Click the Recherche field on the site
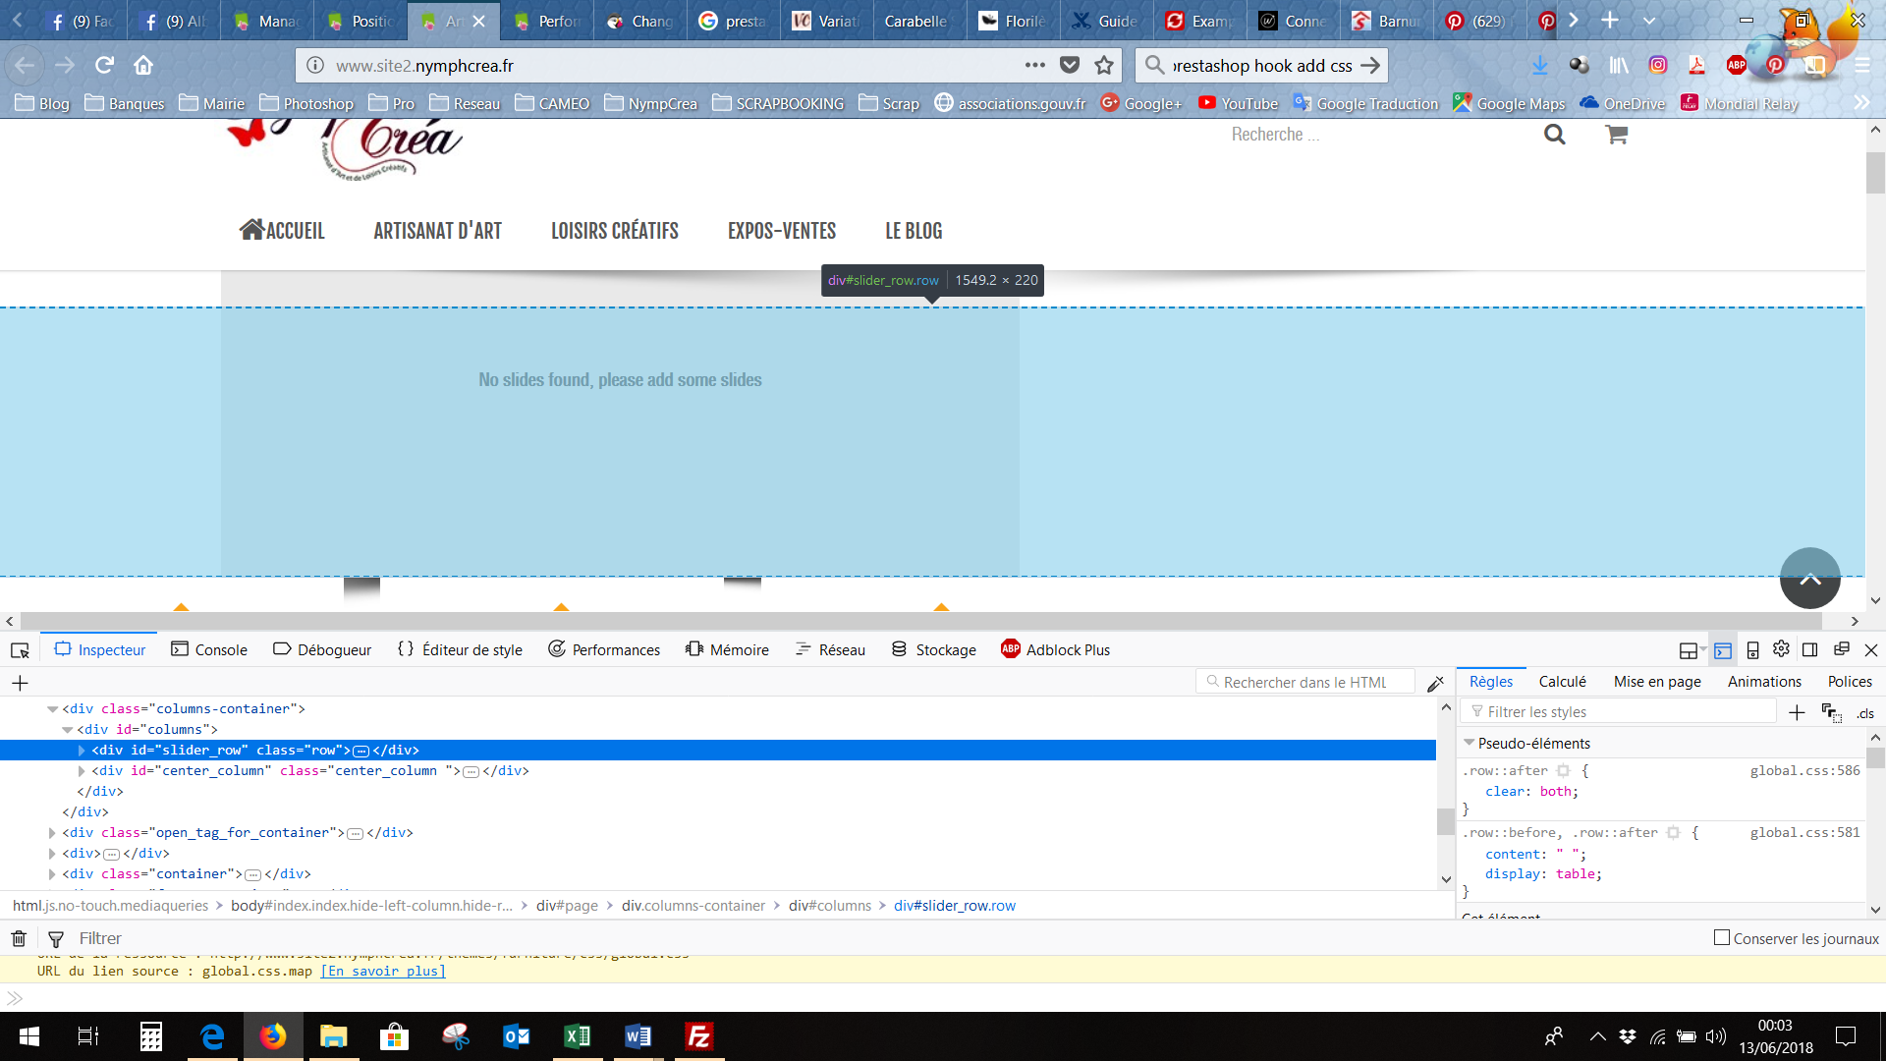 (1375, 135)
